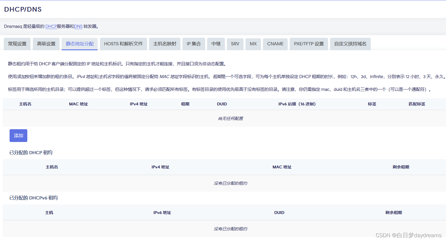The height and width of the screenshot is (241, 446).
Task: Click the MAC 地址 column header
Action: click(78, 104)
